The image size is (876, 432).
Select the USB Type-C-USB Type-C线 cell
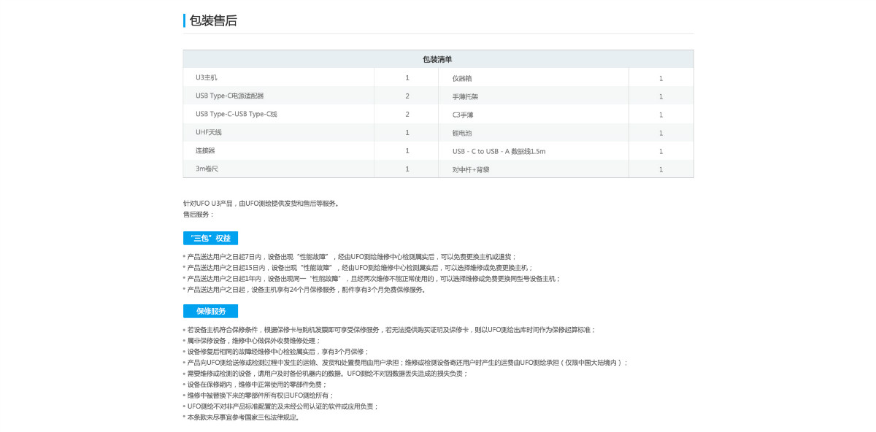237,114
